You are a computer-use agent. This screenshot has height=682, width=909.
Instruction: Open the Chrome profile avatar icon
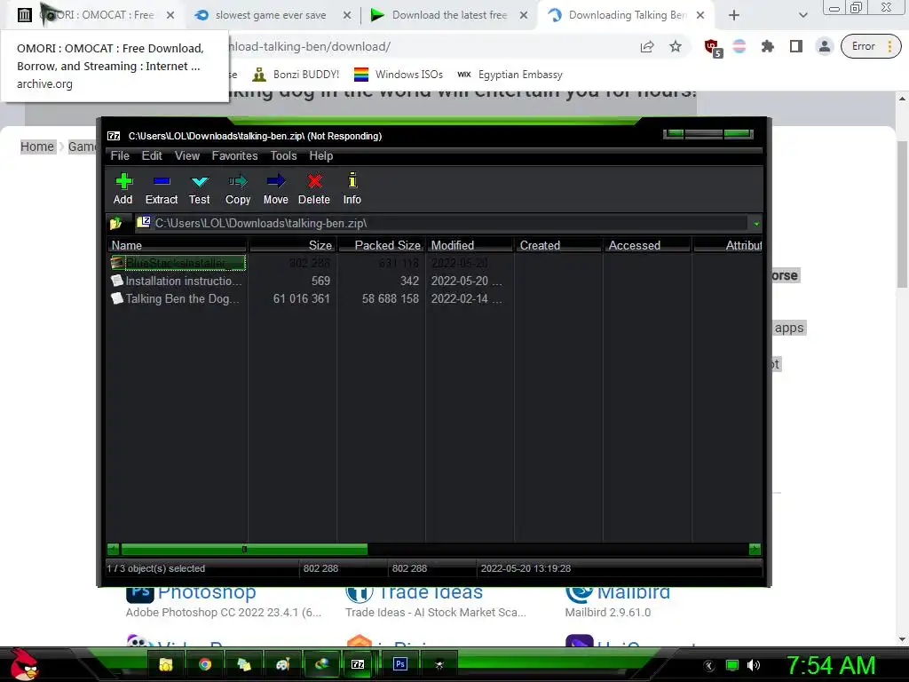824,46
